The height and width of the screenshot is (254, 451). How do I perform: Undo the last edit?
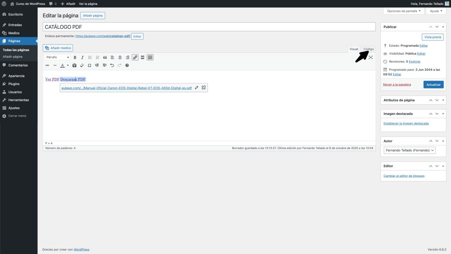point(112,65)
